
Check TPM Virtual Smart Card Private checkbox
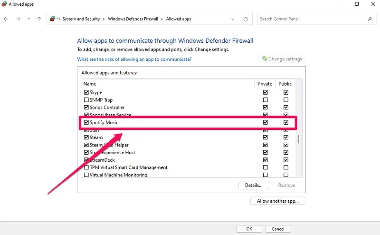pyautogui.click(x=266, y=167)
